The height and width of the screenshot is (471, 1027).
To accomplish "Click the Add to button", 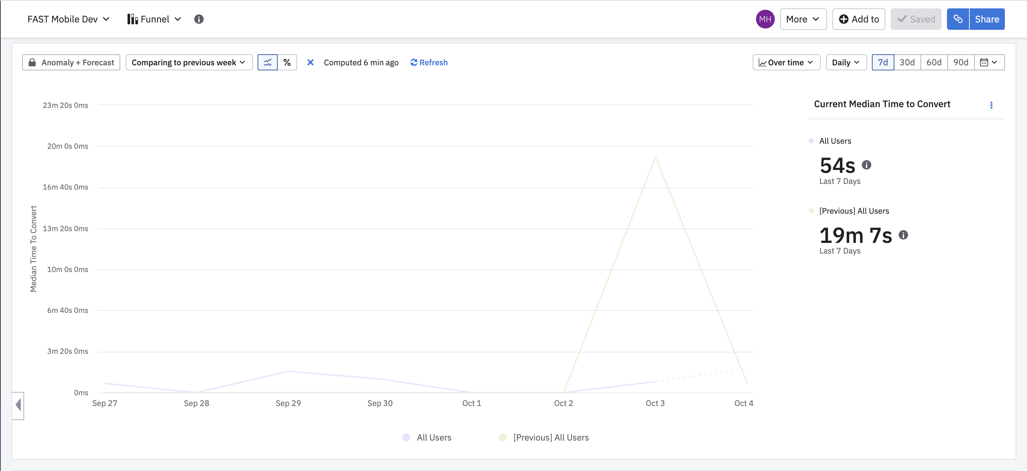I will (x=859, y=19).
